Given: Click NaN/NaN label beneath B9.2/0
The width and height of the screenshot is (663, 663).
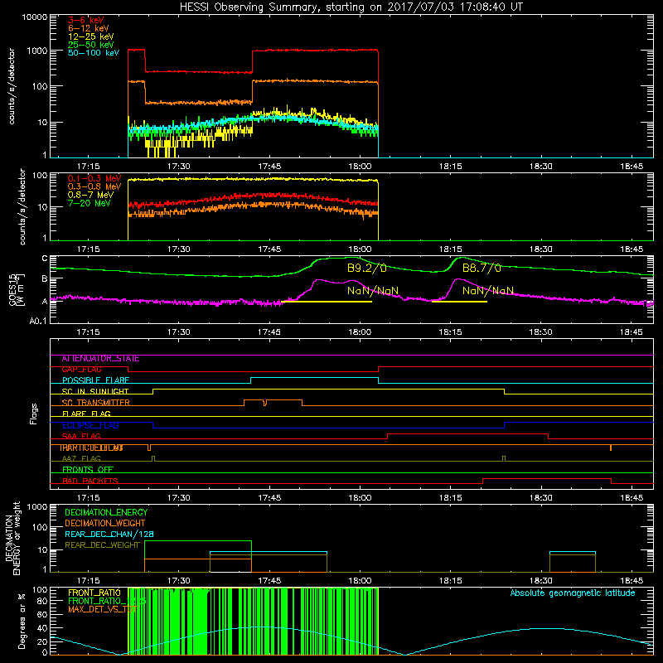Looking at the screenshot, I should coord(373,291).
